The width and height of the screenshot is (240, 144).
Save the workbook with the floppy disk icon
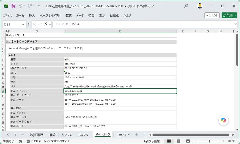click(x=14, y=6)
